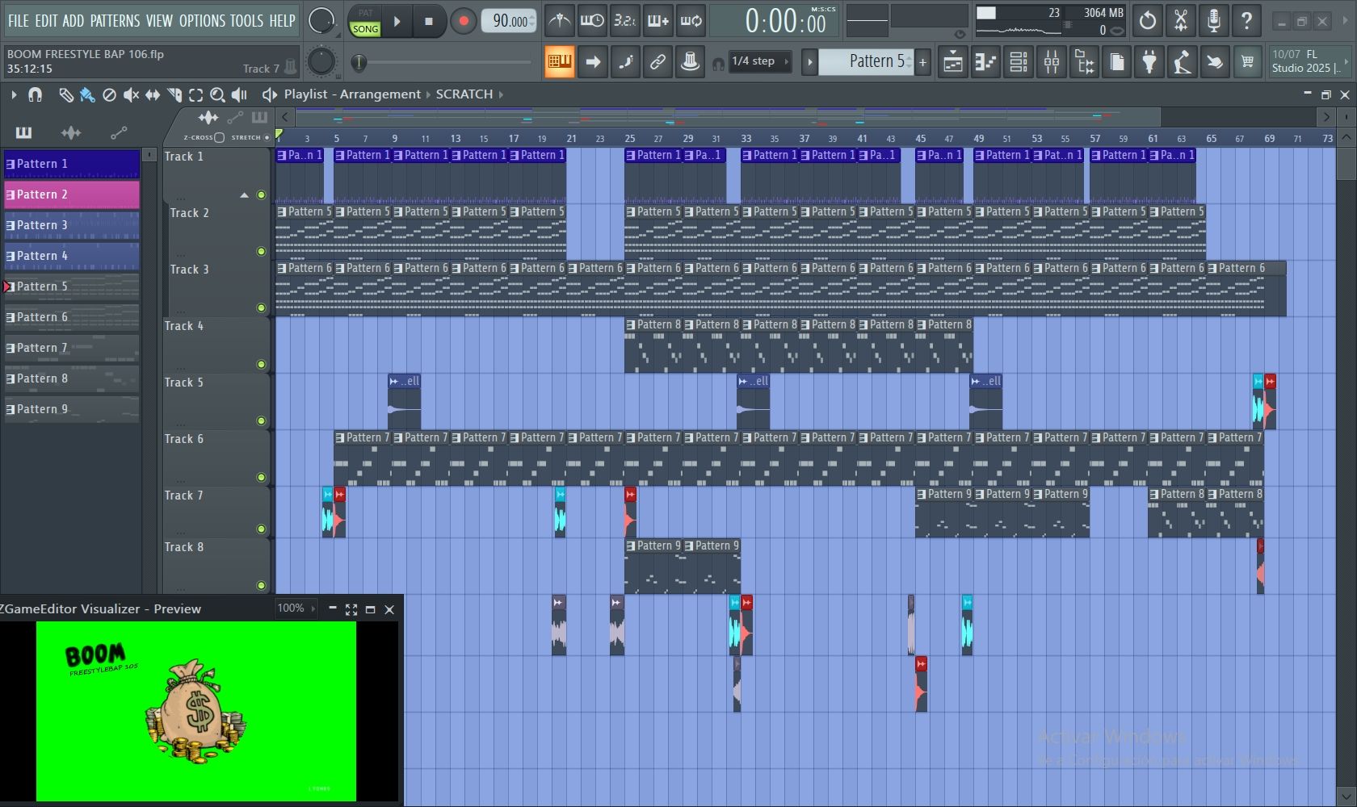This screenshot has width=1357, height=807.
Task: Click the microphone recording icon
Action: (x=1213, y=21)
